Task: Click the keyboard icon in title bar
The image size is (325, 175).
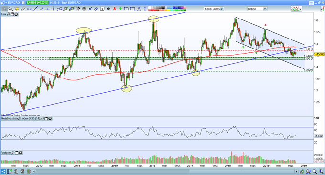Action: click(311, 3)
